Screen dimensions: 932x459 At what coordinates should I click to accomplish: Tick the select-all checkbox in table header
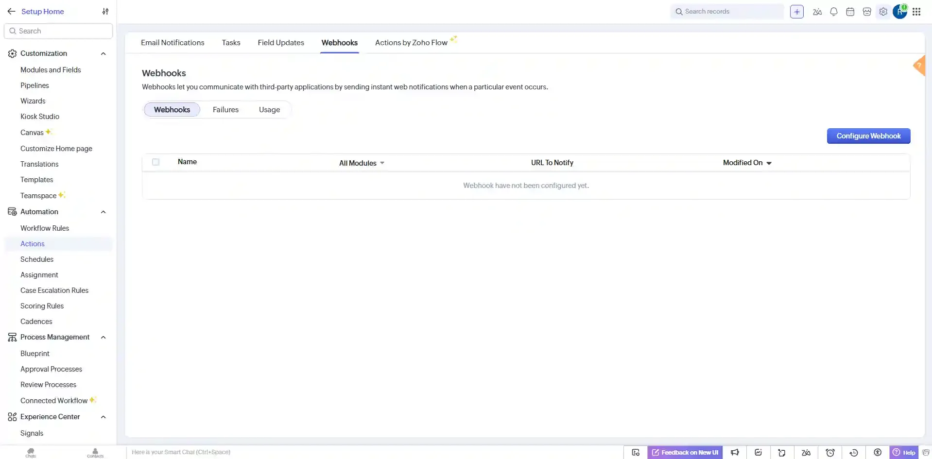pyautogui.click(x=155, y=162)
